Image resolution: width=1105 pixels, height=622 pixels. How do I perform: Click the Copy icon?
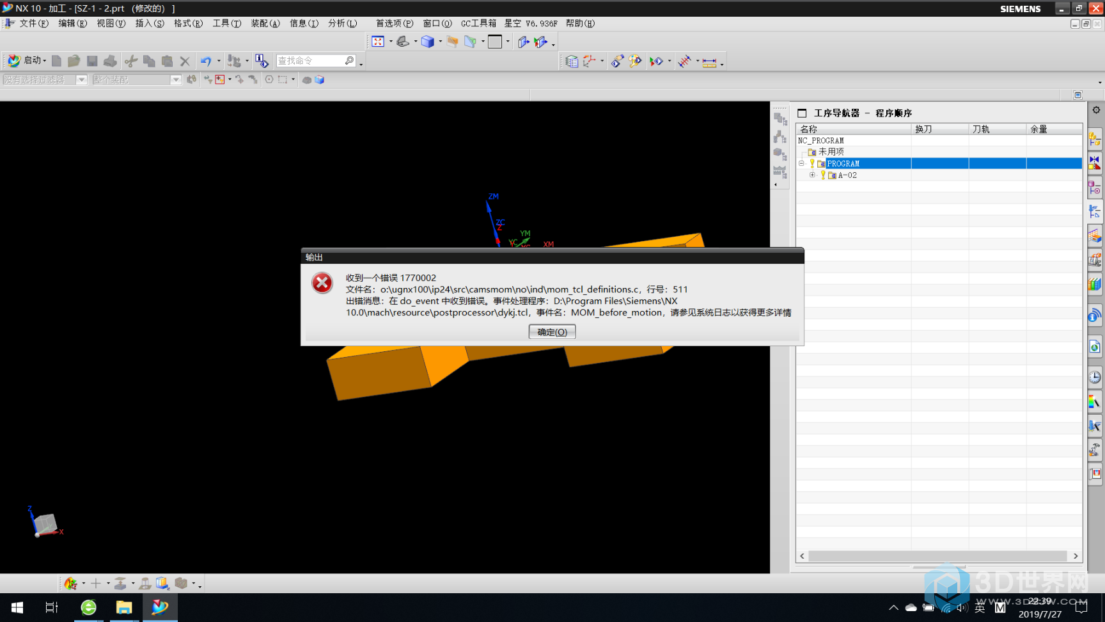click(149, 61)
